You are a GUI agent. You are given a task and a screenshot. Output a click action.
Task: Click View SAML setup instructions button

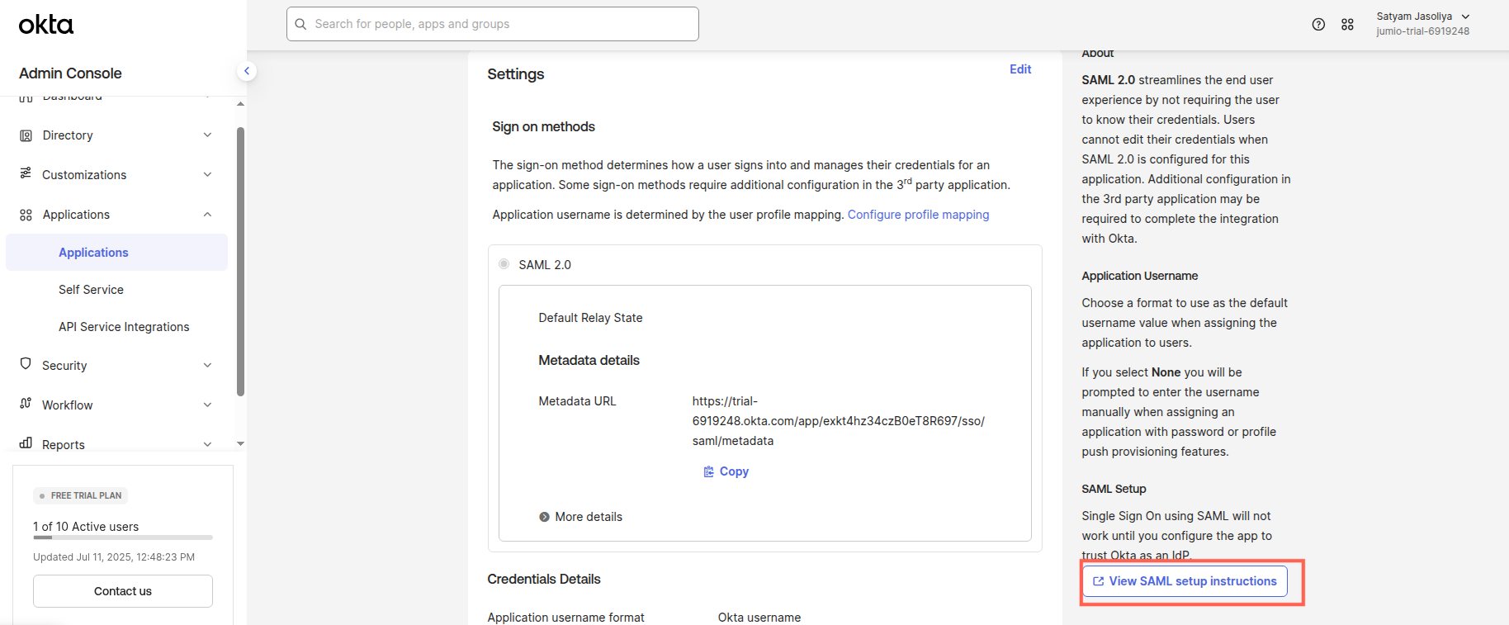click(1185, 581)
